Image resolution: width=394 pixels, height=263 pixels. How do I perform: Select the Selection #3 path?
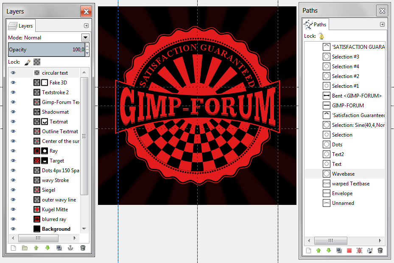click(345, 56)
